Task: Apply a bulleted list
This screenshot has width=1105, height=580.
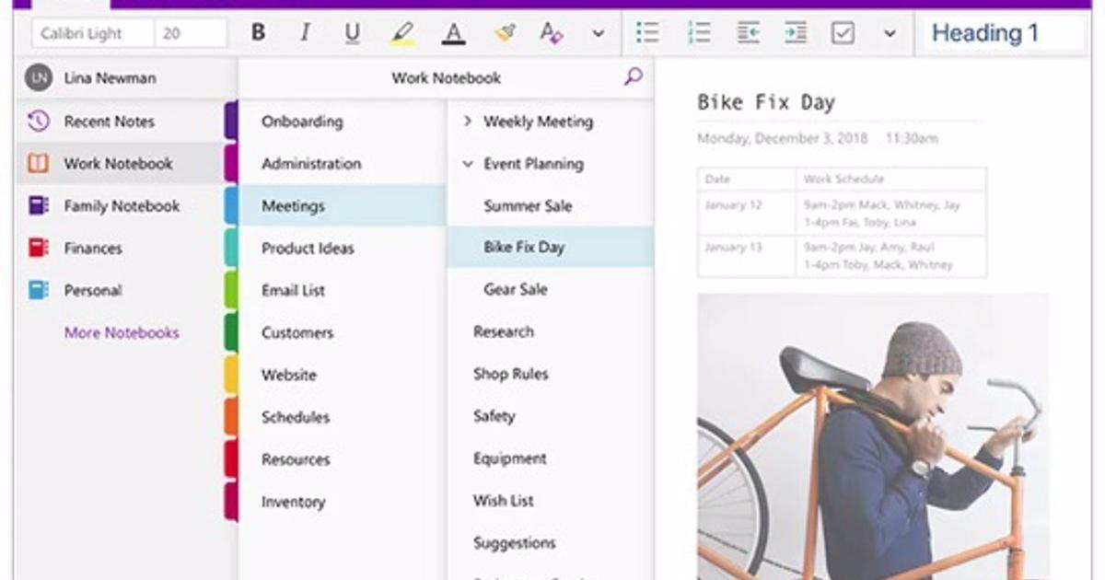Action: [x=647, y=32]
